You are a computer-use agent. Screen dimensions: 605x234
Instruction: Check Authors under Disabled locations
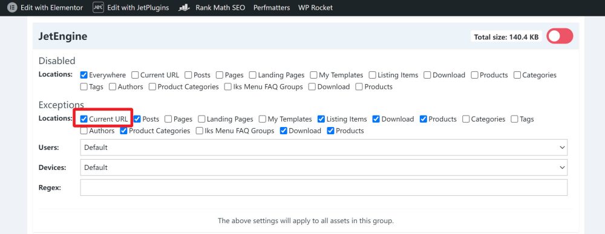113,87
